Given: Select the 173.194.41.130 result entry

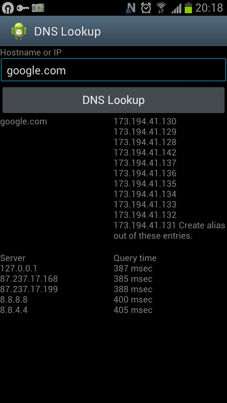Looking at the screenshot, I should point(145,122).
